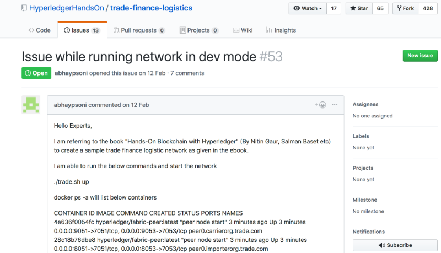
Task: Open abhaypsoni profile from issue header
Action: [71, 73]
